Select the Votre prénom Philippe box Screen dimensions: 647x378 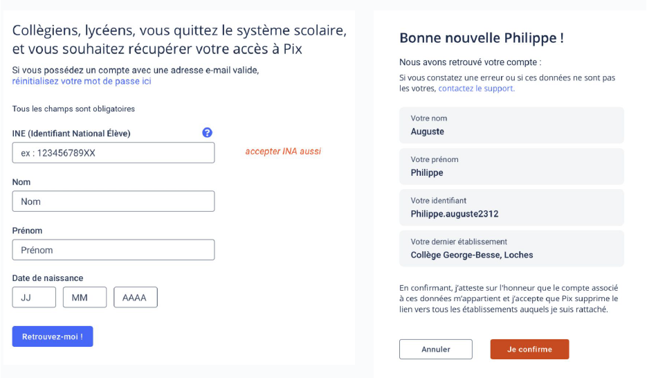pos(511,166)
